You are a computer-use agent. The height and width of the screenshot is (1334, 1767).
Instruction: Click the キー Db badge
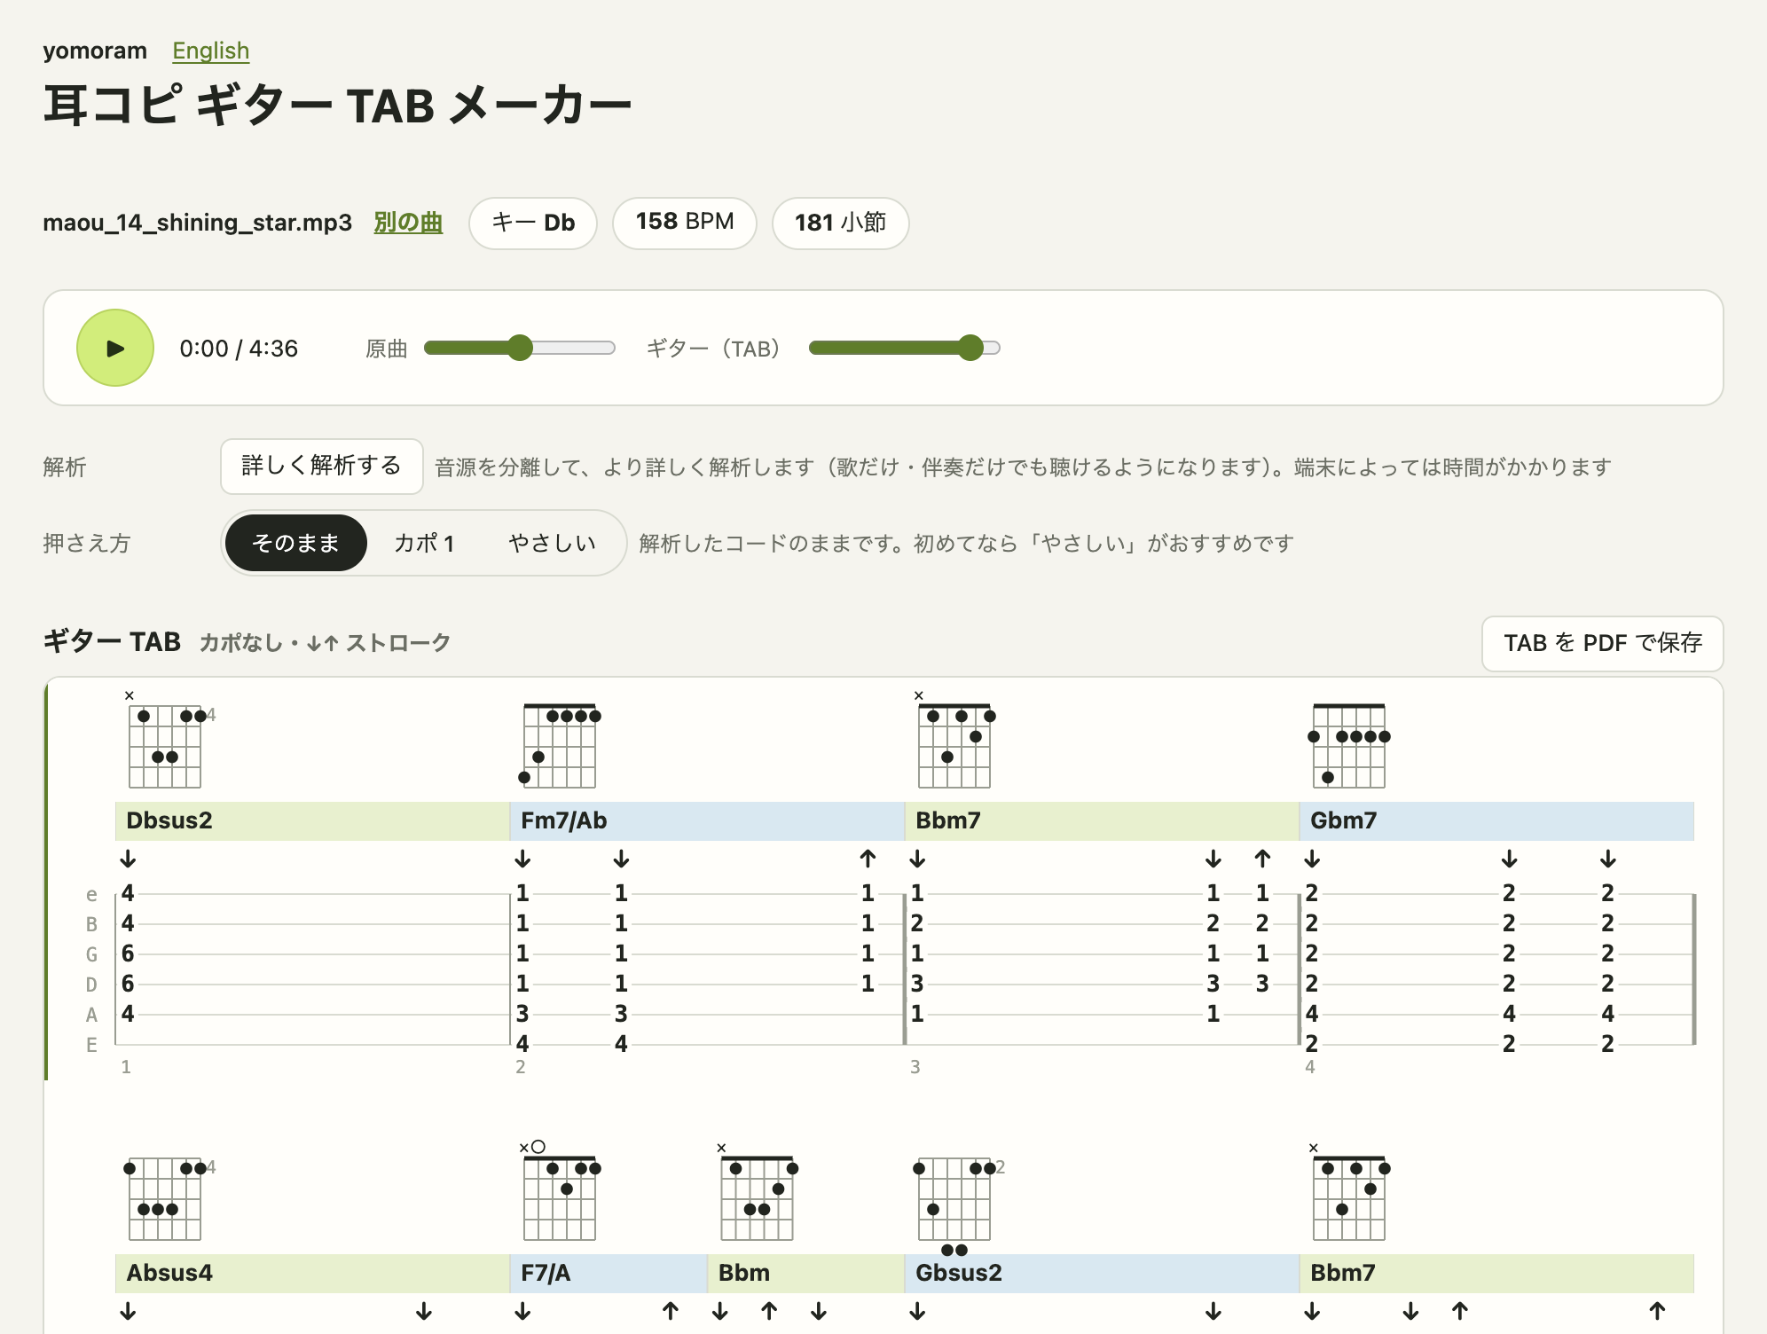coord(533,223)
